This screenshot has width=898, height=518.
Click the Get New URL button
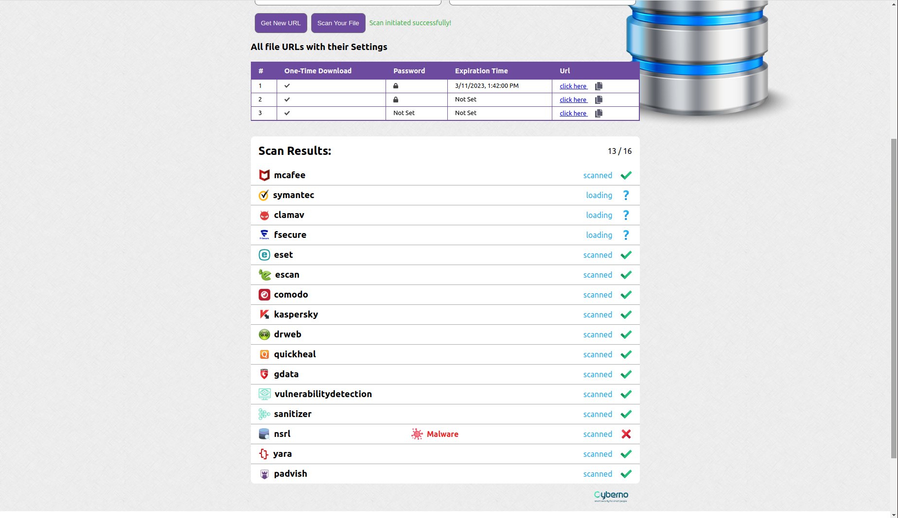click(281, 23)
